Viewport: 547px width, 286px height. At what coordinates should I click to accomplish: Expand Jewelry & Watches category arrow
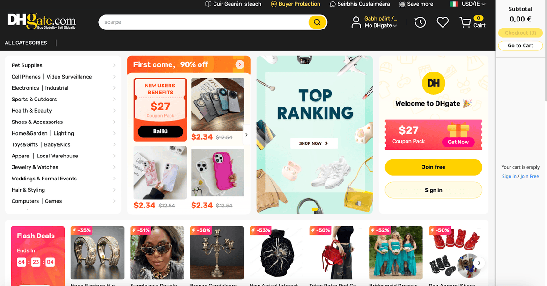[114, 167]
